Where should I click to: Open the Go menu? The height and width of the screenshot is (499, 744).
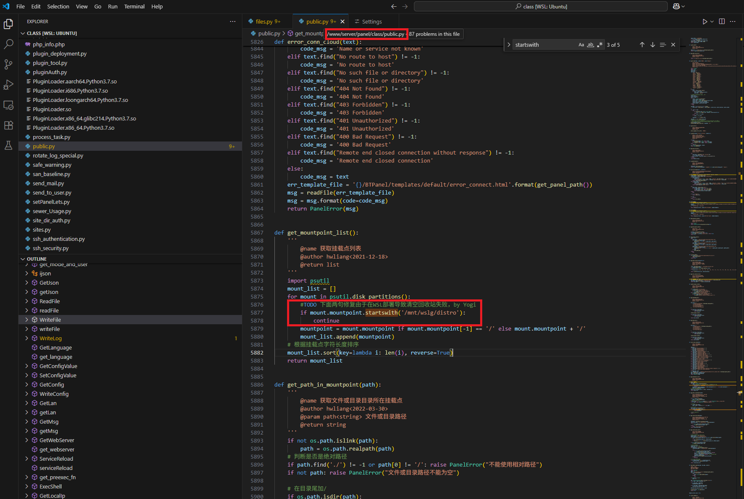(x=98, y=6)
